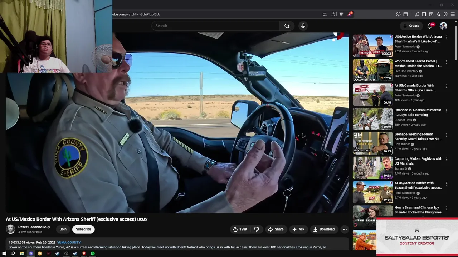Open Discord from the taskbar
This screenshot has height=257, width=458.
31,253
